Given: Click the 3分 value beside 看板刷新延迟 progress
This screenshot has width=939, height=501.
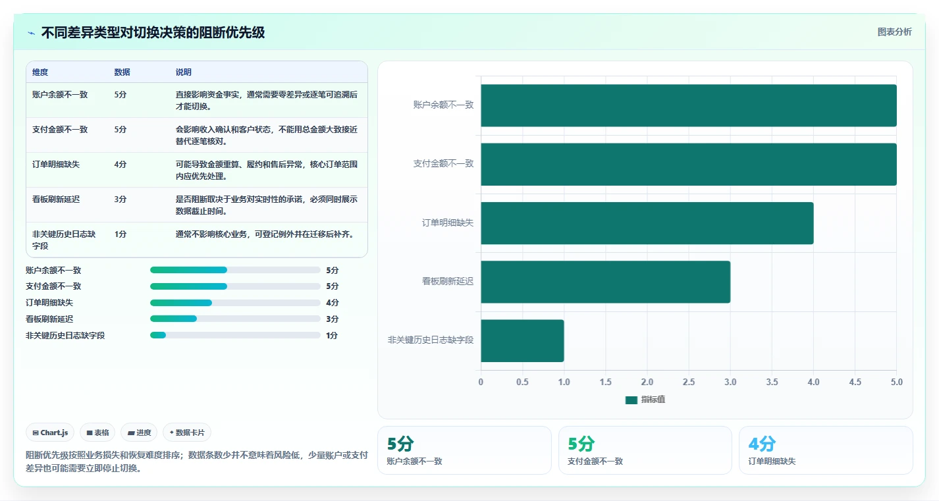Looking at the screenshot, I should [333, 319].
